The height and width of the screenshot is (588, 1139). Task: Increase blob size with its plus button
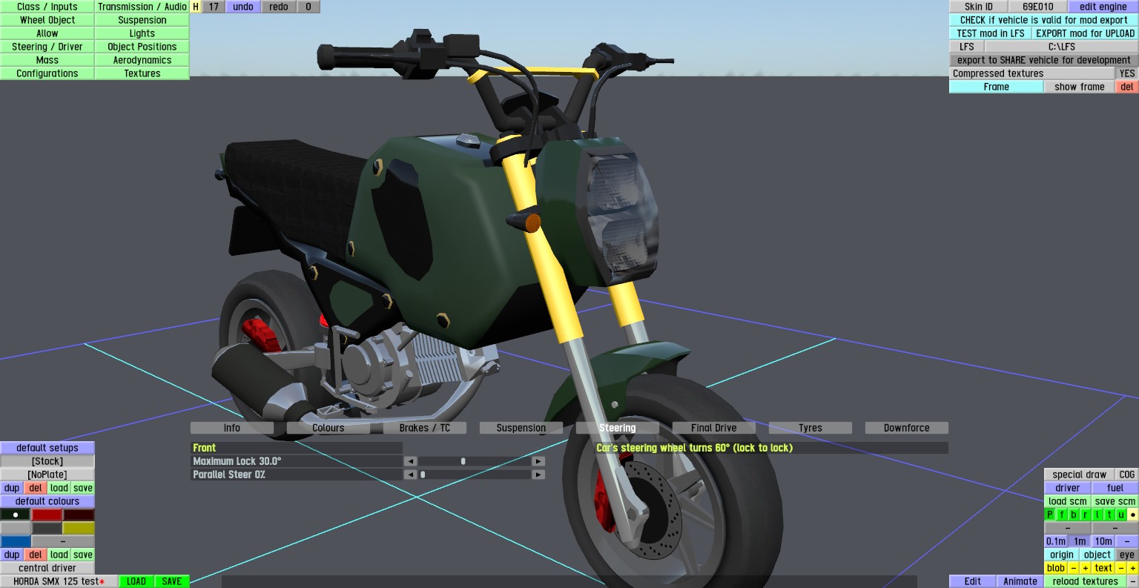point(1086,568)
